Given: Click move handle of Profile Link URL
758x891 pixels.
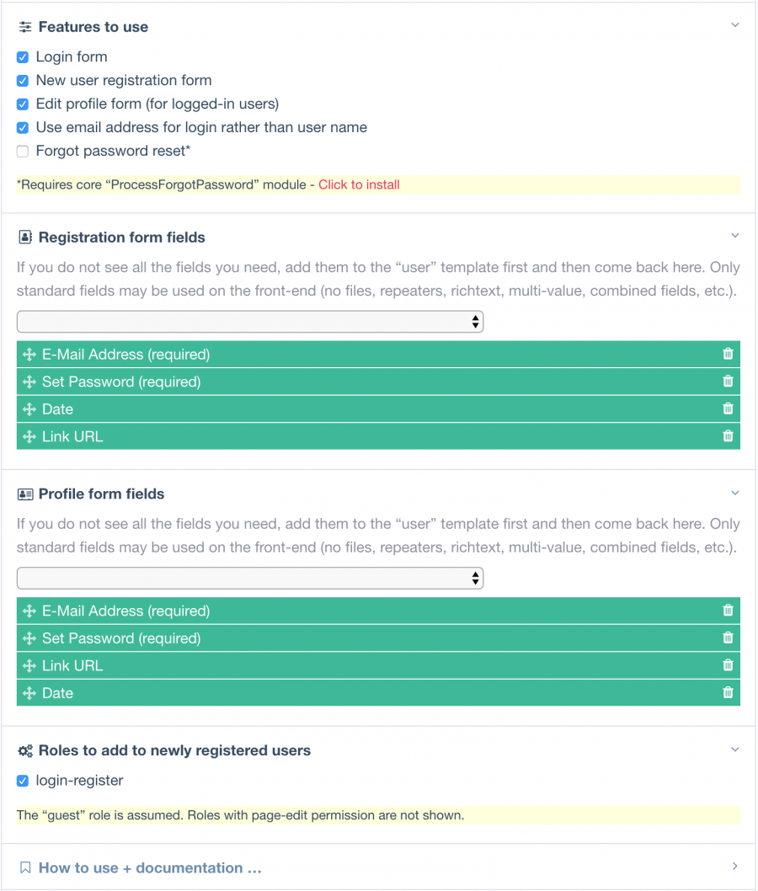Looking at the screenshot, I should (29, 665).
